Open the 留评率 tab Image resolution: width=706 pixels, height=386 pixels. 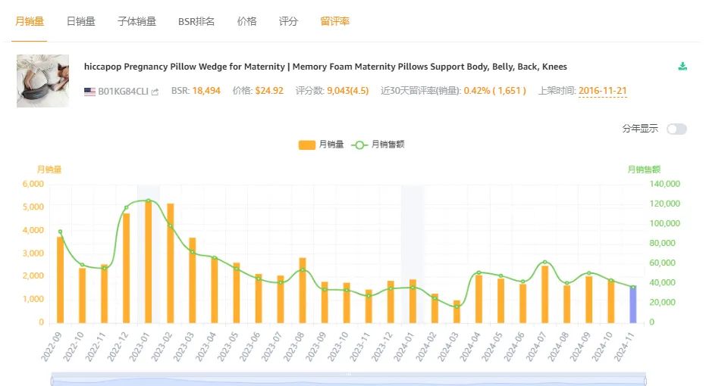pyautogui.click(x=334, y=21)
